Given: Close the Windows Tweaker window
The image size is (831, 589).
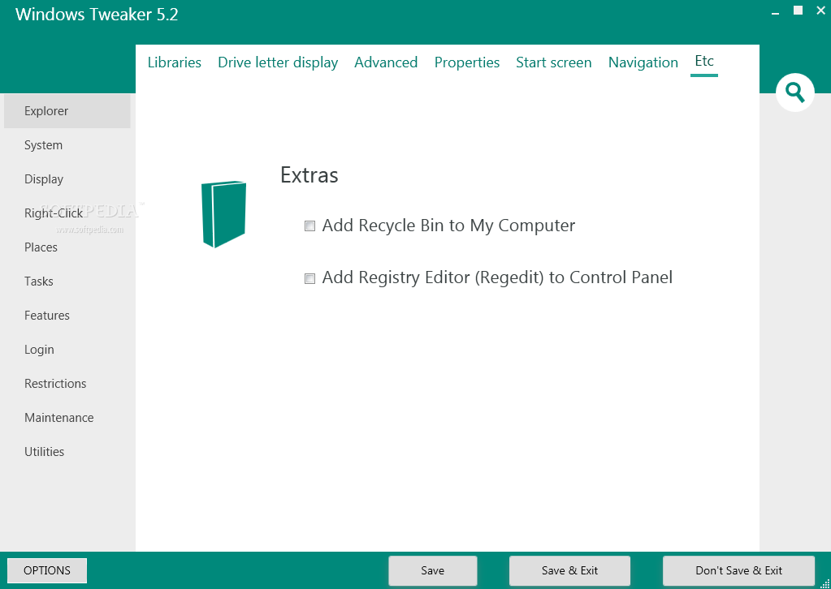Looking at the screenshot, I should (820, 10).
